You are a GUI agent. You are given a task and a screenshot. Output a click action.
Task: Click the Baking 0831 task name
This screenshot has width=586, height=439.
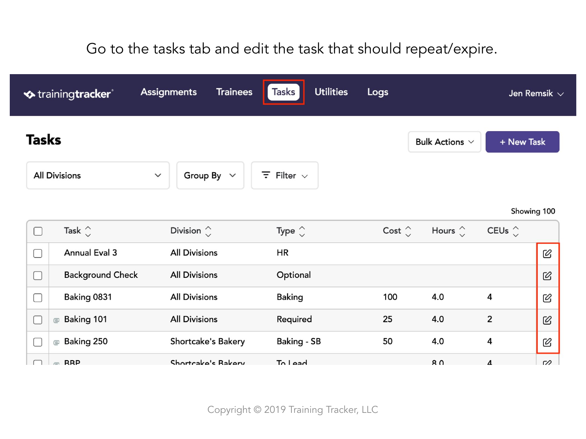click(88, 297)
